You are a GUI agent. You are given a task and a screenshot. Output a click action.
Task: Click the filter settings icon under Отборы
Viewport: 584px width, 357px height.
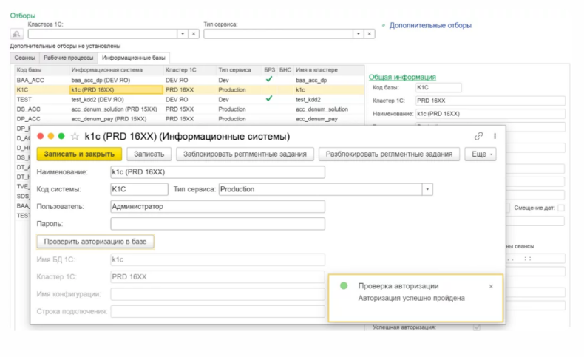(x=16, y=34)
